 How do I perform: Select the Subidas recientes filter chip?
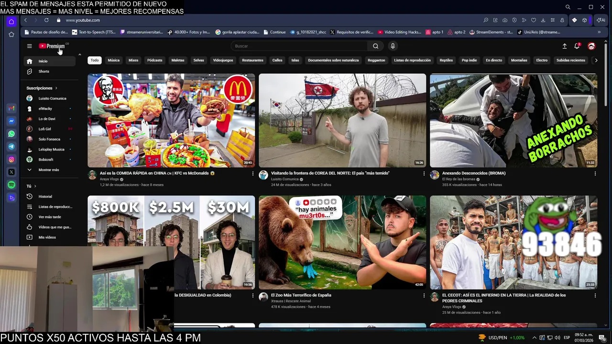point(571,60)
